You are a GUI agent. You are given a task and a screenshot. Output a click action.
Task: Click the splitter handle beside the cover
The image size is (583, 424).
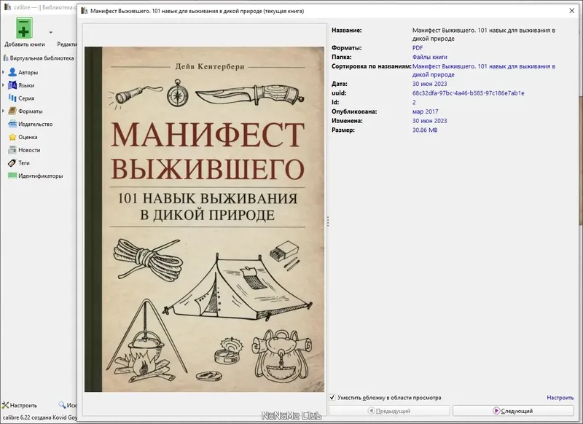[x=327, y=221]
